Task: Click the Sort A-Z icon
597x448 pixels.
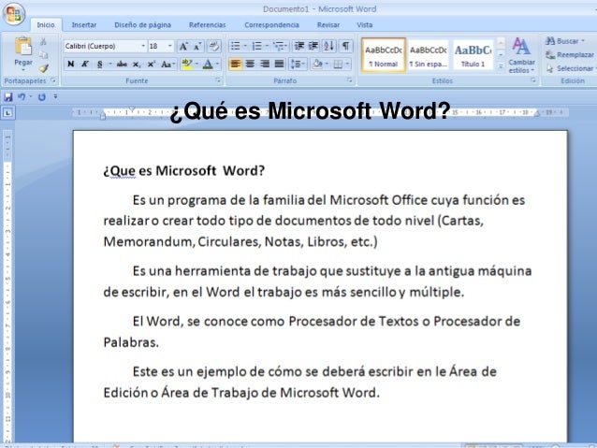Action: click(x=329, y=47)
